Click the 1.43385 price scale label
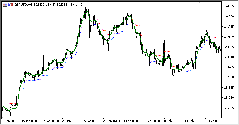This screenshot has height=125, width=239. coord(228,6)
